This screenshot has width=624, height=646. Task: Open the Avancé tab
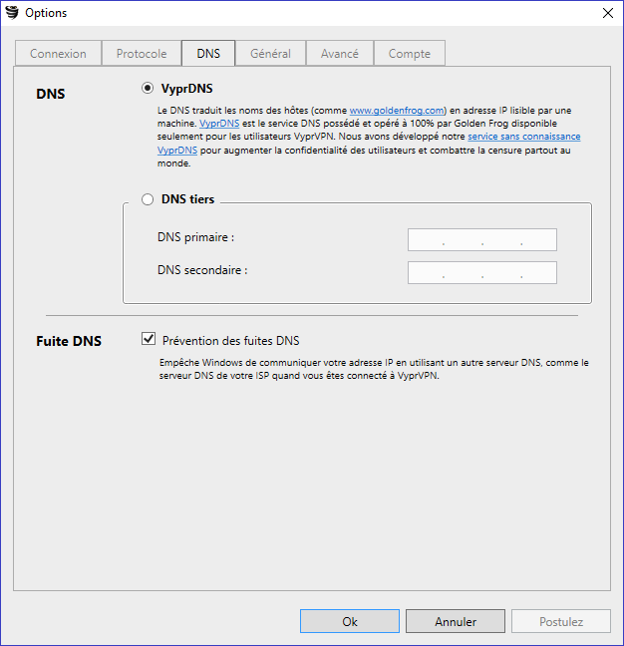339,53
